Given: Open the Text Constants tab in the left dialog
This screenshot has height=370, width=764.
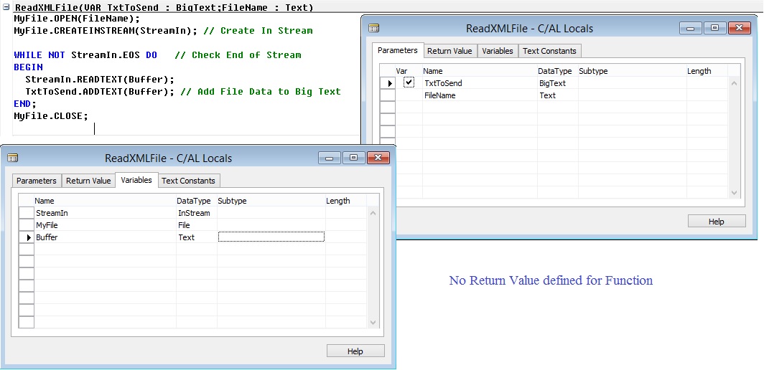Looking at the screenshot, I should point(188,181).
